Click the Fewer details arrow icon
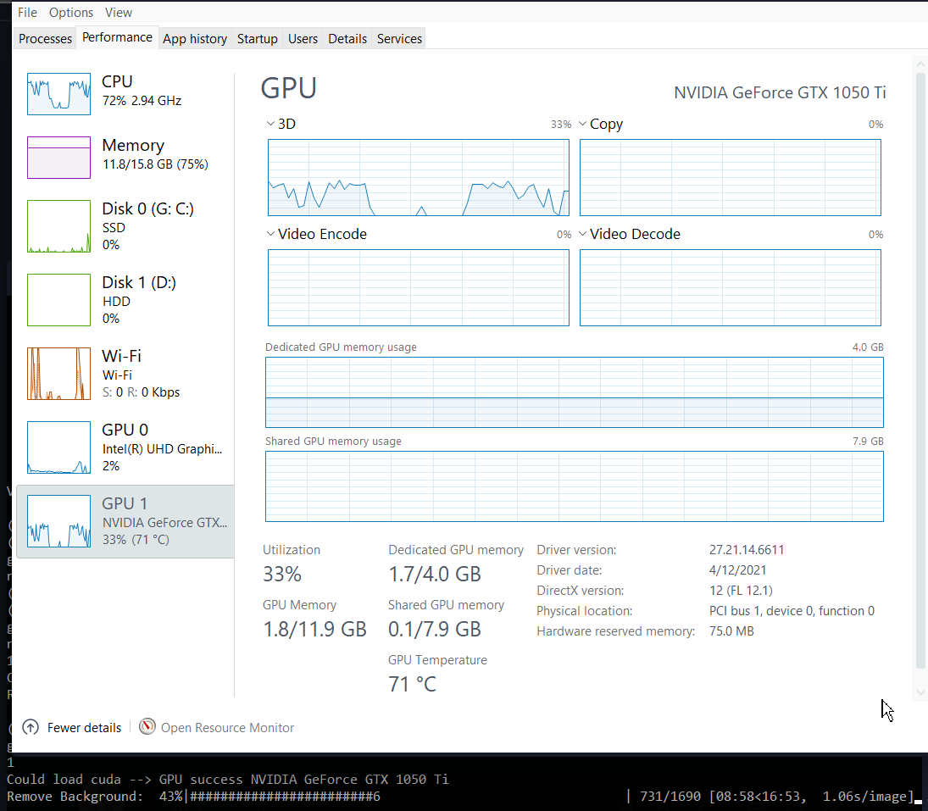The width and height of the screenshot is (928, 811). point(30,727)
